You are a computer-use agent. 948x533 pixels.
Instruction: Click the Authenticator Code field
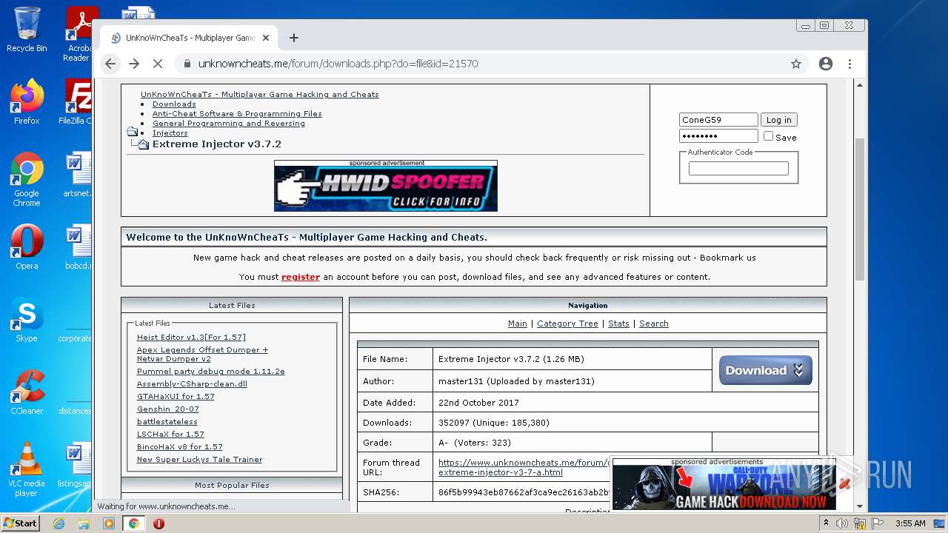(x=738, y=169)
